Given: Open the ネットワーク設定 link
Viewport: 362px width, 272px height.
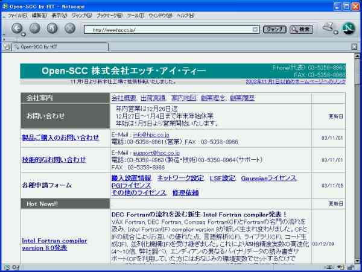Looking at the screenshot, I should 180,179.
